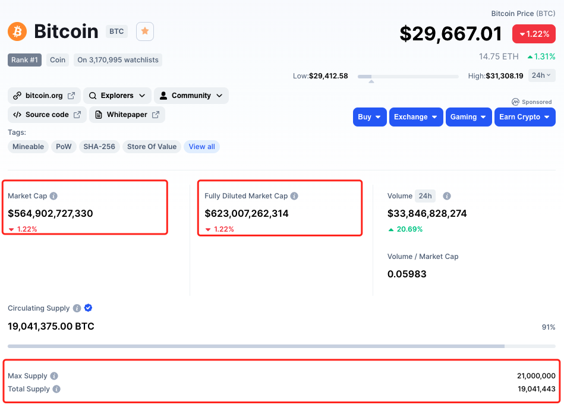Click the external-link icon next to bitcoin.org
This screenshot has width=564, height=411.
pos(71,96)
